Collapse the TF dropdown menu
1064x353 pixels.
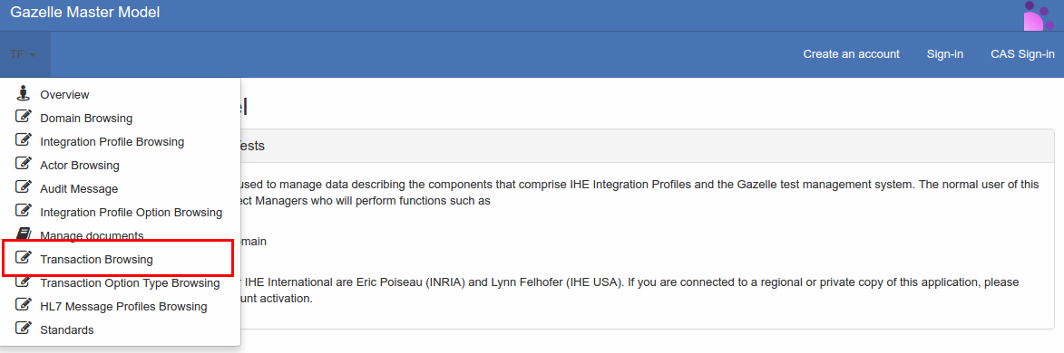[23, 54]
